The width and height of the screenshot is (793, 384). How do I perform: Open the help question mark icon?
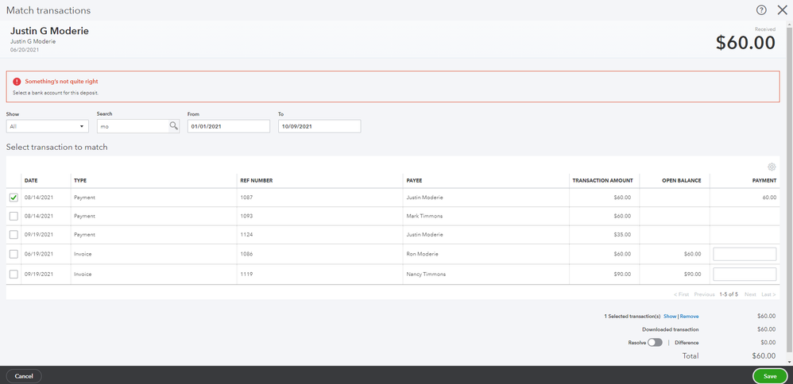[x=761, y=10]
